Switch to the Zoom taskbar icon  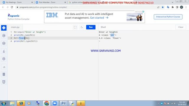(55, 103)
